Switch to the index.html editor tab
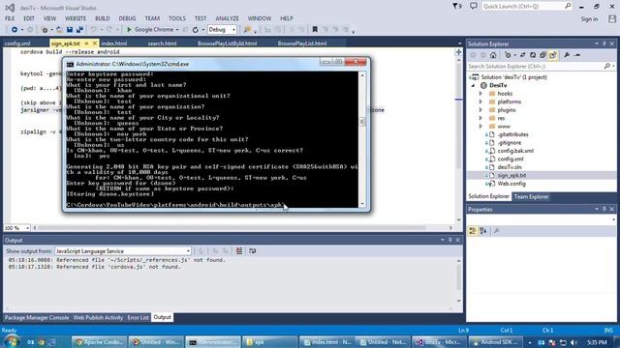The image size is (620, 348). [x=114, y=43]
